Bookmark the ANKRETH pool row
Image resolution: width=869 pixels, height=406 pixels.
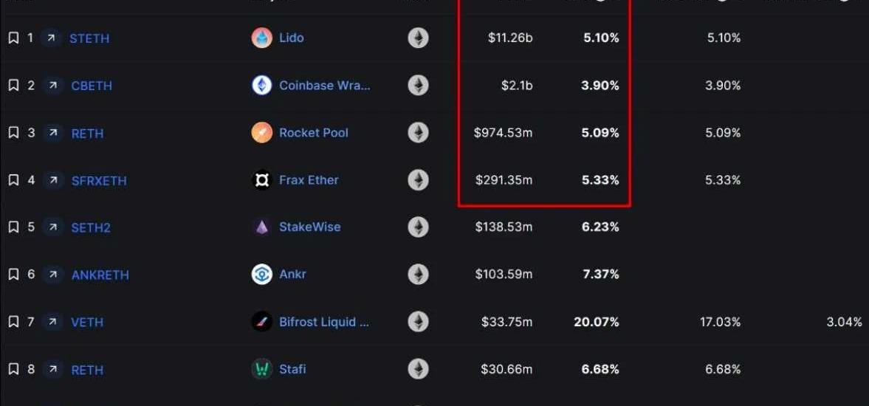point(13,275)
